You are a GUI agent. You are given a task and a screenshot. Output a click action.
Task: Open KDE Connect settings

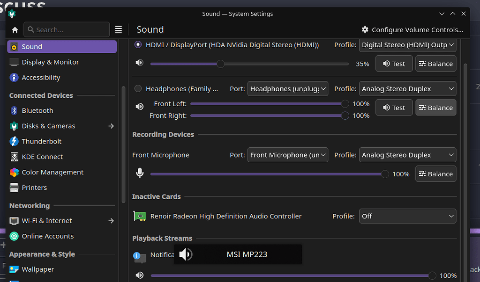[x=13, y=157]
